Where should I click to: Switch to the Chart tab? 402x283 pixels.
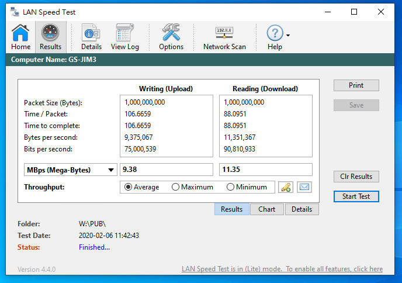click(266, 209)
